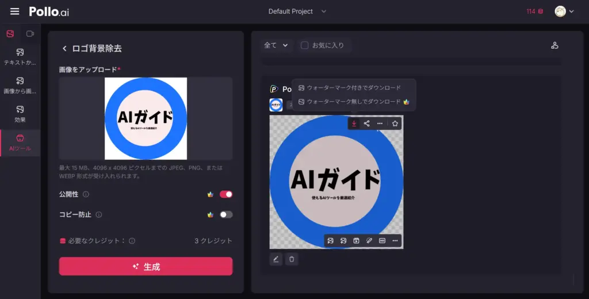This screenshot has width=589, height=299.
Task: Click the image-to-video icon in bottom toolbar
Action: (x=356, y=241)
